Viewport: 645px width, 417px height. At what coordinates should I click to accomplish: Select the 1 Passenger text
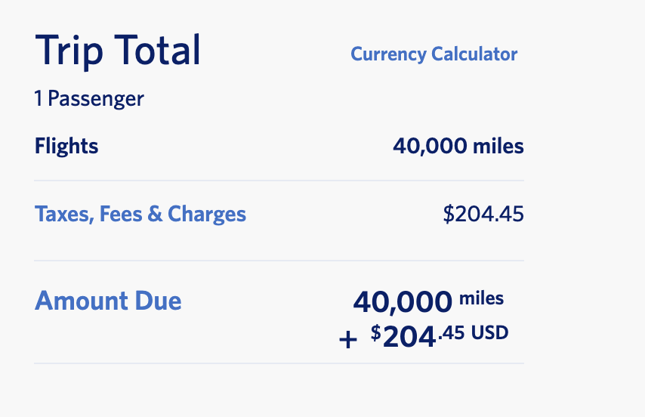(89, 99)
